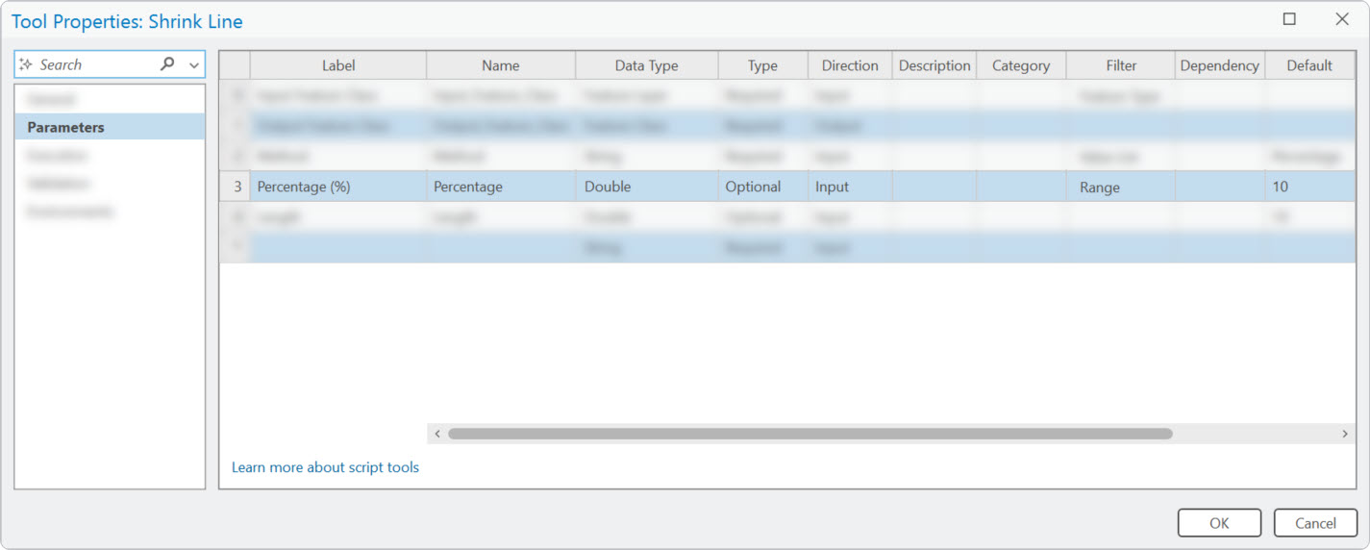Select the Parameters page in the sidebar

(x=110, y=127)
